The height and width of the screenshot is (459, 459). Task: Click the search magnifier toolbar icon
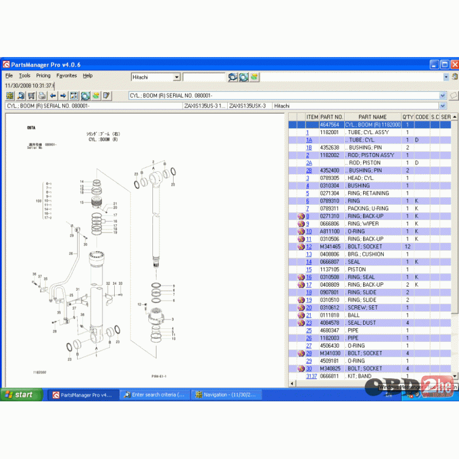[x=21, y=96]
